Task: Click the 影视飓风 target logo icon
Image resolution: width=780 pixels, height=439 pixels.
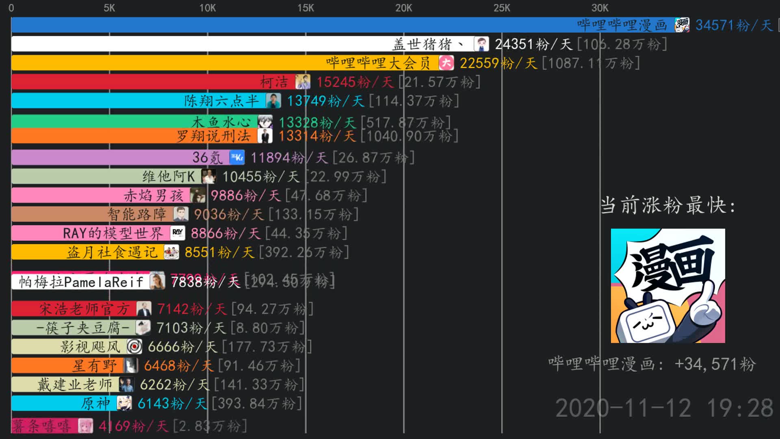Action: coord(134,347)
